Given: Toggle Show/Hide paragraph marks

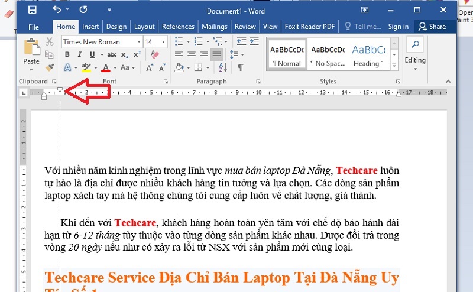Looking at the screenshot, I should tap(241, 67).
